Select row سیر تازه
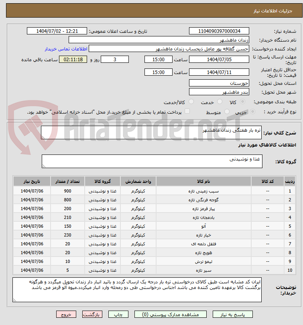 point(154,270)
